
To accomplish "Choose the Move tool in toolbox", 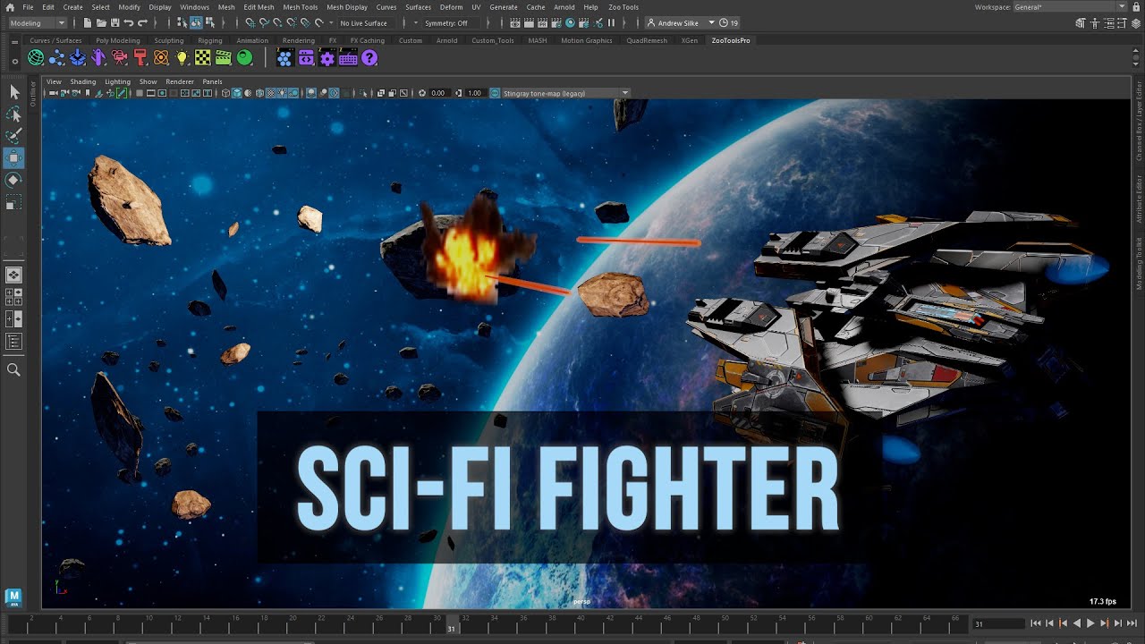I will (x=14, y=158).
